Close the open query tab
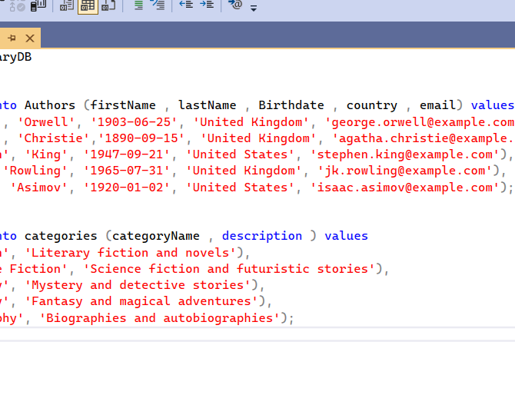This screenshot has height=405, width=515. [30, 38]
